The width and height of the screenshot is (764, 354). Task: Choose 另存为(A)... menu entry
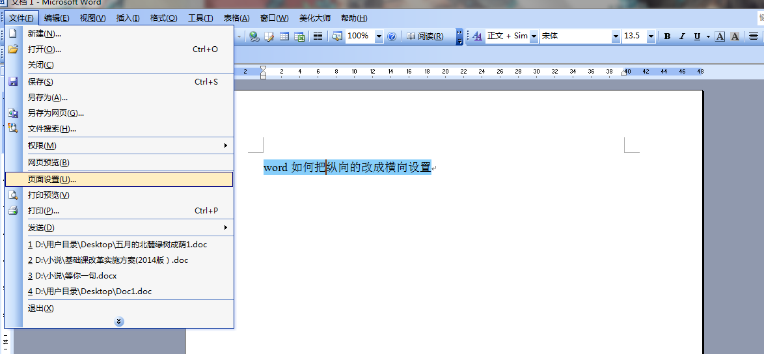click(x=119, y=98)
